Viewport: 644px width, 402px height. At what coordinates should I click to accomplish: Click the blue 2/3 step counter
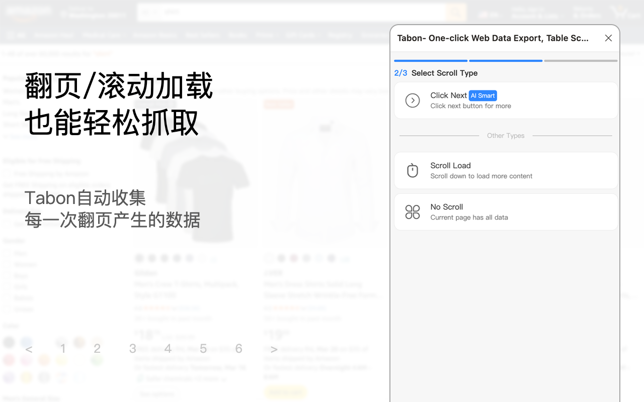coord(401,73)
